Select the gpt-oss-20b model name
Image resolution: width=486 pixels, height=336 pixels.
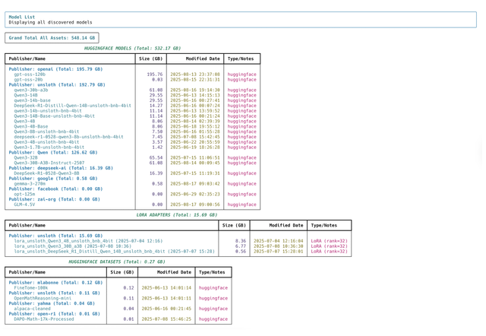click(29, 80)
